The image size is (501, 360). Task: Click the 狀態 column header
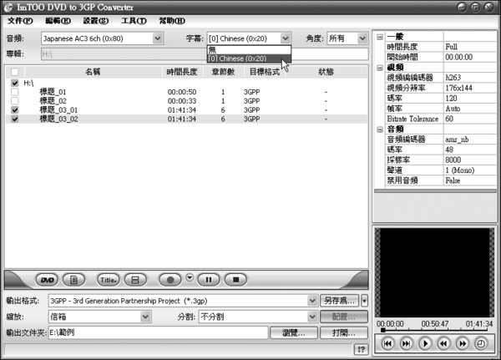tap(326, 72)
